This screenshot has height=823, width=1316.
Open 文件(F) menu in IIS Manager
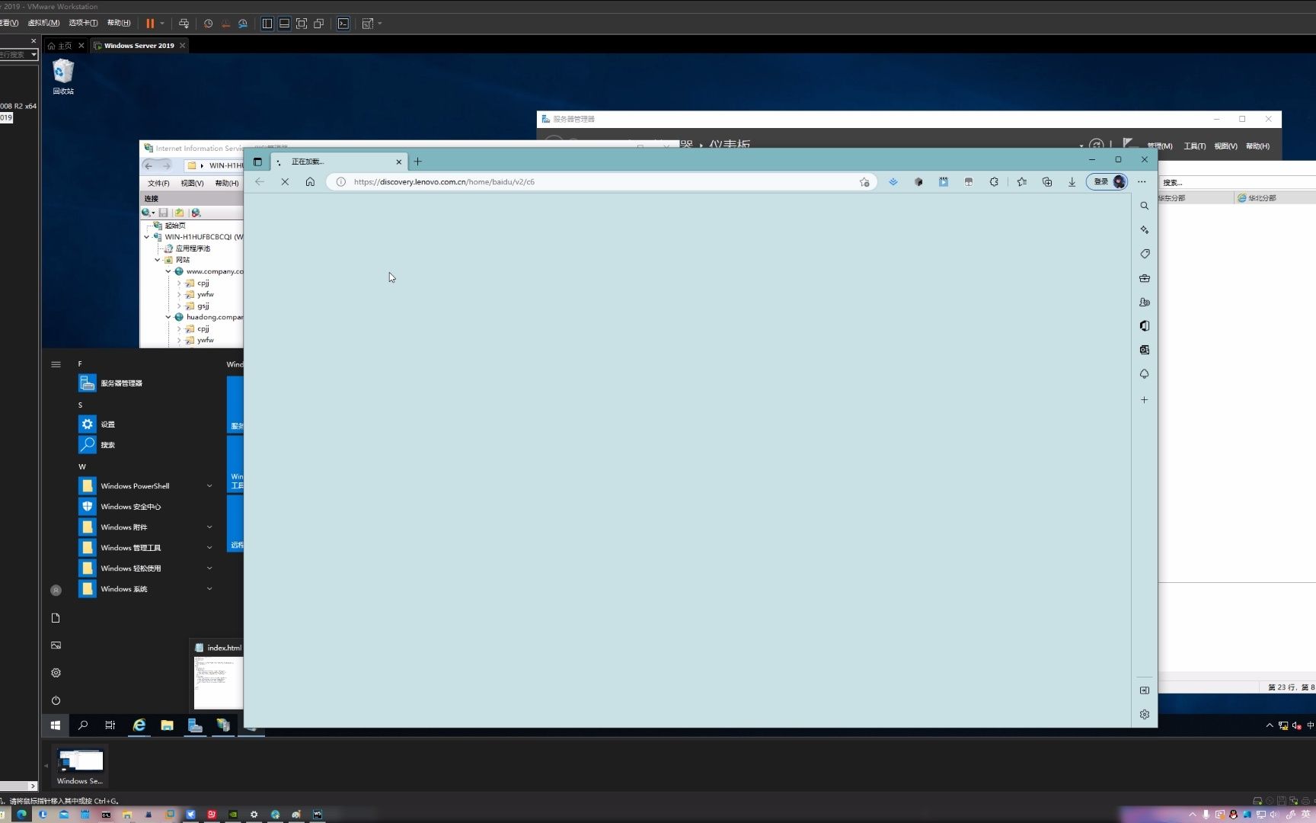tap(158, 183)
